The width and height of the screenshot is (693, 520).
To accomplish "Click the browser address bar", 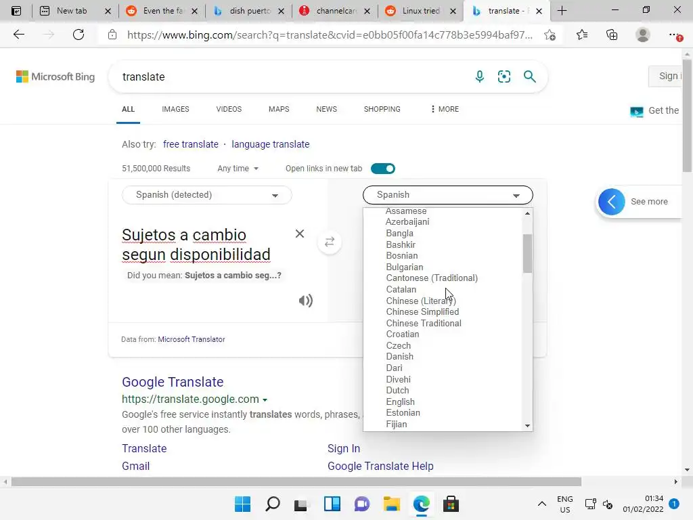I will pos(330,35).
